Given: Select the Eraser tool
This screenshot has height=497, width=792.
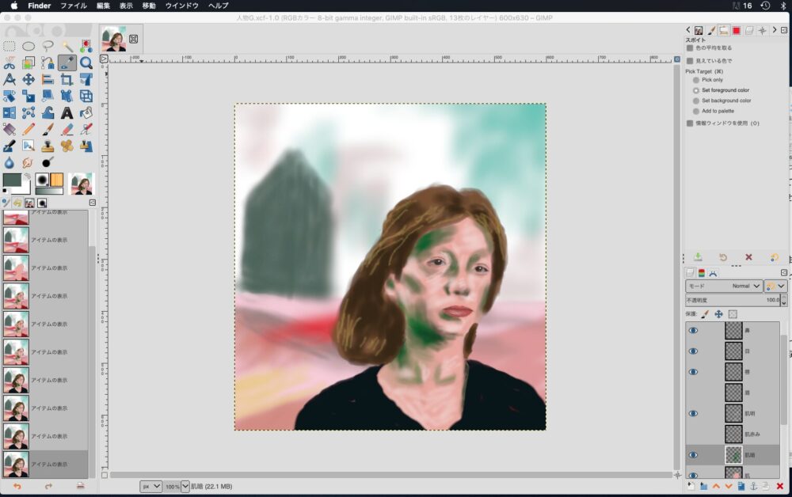Looking at the screenshot, I should coord(67,129).
